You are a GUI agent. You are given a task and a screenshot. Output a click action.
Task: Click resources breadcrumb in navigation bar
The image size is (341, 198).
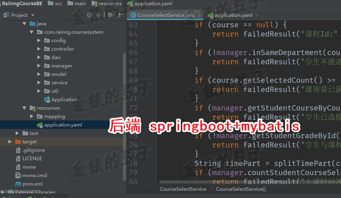[x=110, y=4]
